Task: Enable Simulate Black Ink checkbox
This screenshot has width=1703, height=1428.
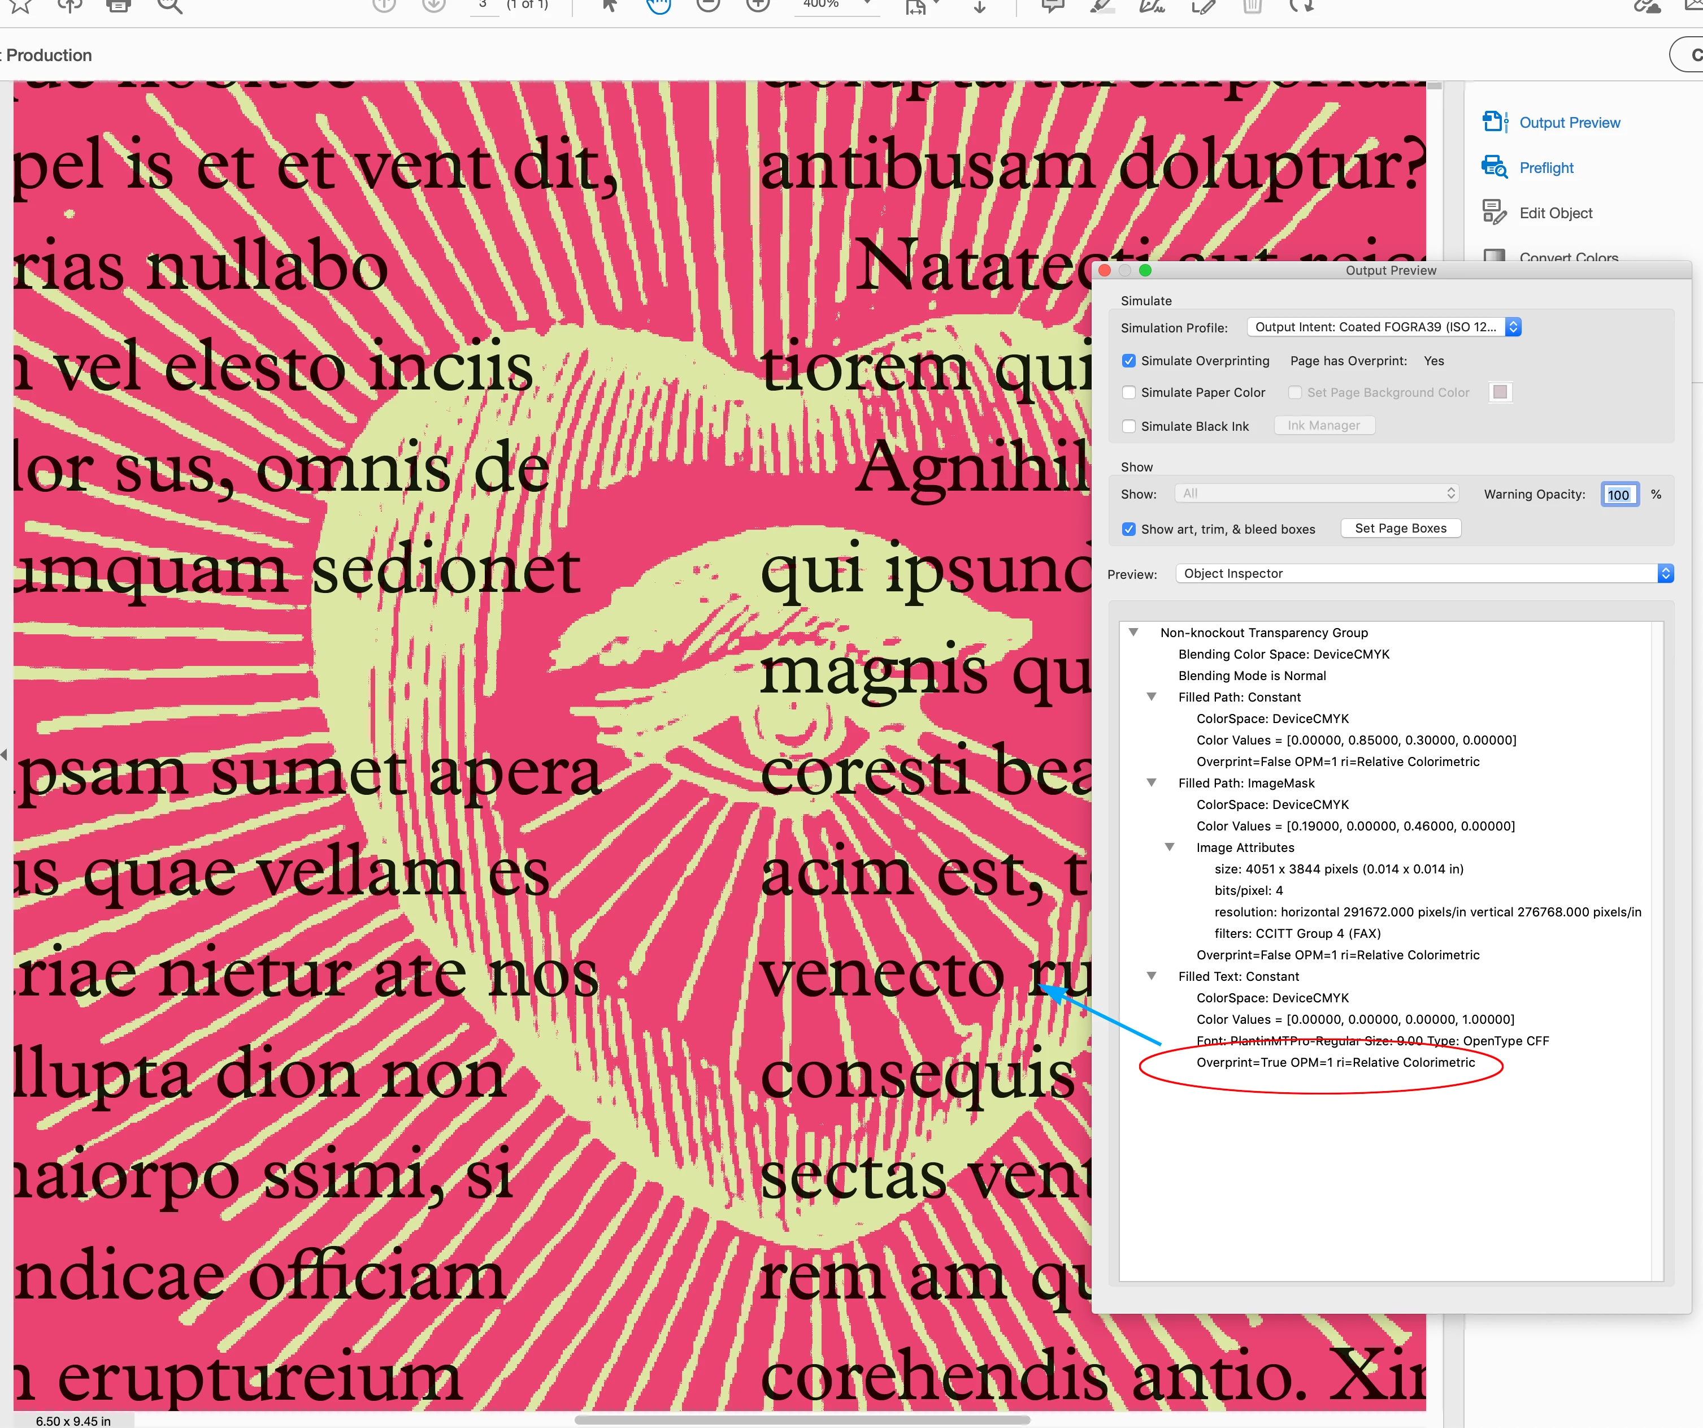Action: [x=1128, y=427]
